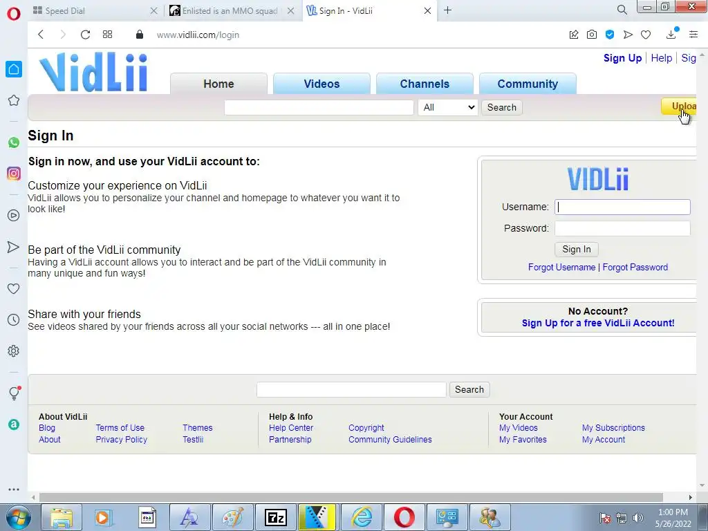
Task: Focus the top search text box
Action: click(x=319, y=107)
